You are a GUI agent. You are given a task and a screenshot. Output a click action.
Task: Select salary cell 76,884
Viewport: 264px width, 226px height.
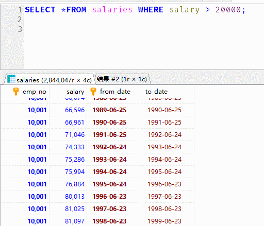point(68,184)
